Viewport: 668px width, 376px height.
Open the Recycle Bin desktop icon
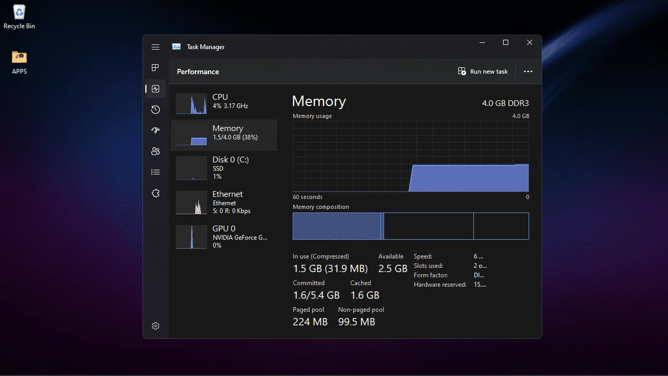19,17
